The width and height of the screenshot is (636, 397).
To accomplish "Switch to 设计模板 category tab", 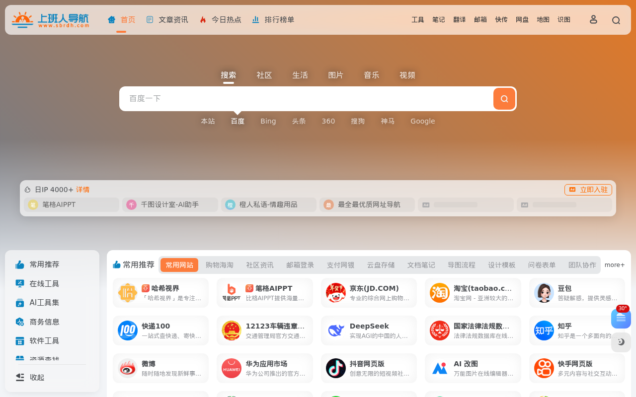I will [x=502, y=265].
